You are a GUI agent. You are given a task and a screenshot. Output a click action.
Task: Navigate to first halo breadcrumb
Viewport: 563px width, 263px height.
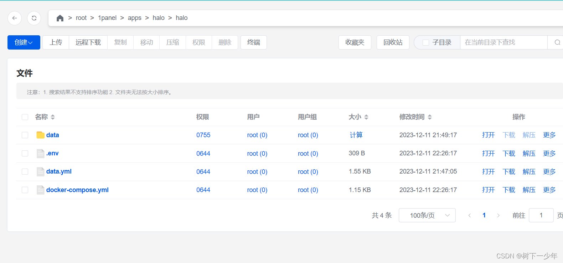[159, 18]
